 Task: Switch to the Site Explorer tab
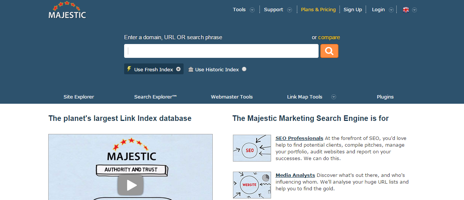pos(79,97)
